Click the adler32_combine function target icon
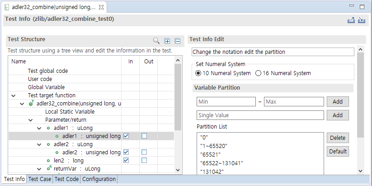The height and width of the screenshot is (186, 372). click(31, 103)
